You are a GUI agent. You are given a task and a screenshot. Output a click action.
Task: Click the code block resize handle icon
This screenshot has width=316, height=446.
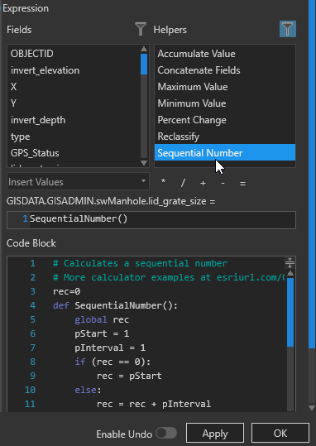tap(290, 263)
